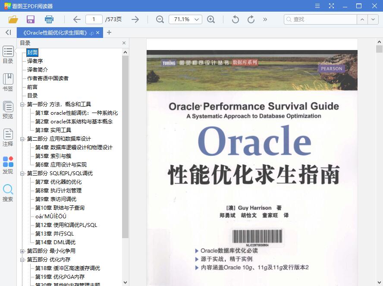Open the 发现 discover panel

[8, 165]
